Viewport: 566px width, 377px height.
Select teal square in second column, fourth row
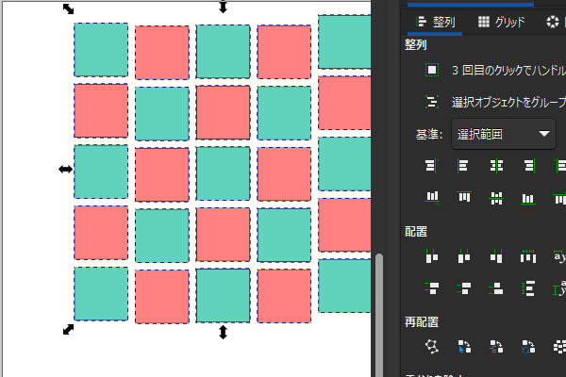162,236
